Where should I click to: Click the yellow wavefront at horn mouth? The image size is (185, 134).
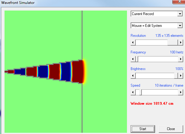click(85, 72)
